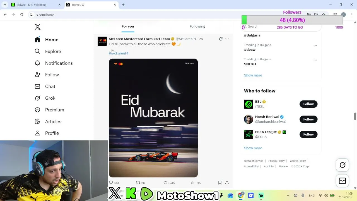Click the Explore magnifier icon
This screenshot has height=201, width=357.
(37, 51)
